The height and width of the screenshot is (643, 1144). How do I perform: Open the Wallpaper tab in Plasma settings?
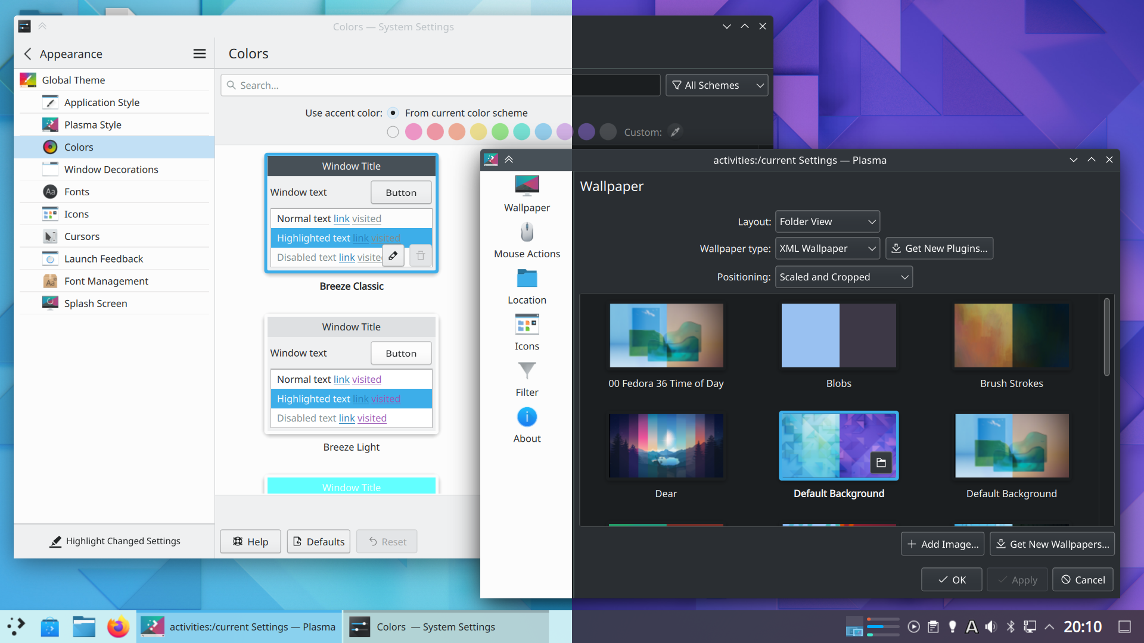[x=527, y=194]
